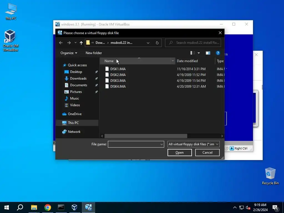Switch to windows 3.1 VM taskbar item
Viewport: 284px width, 213px height.
[x=88, y=207]
